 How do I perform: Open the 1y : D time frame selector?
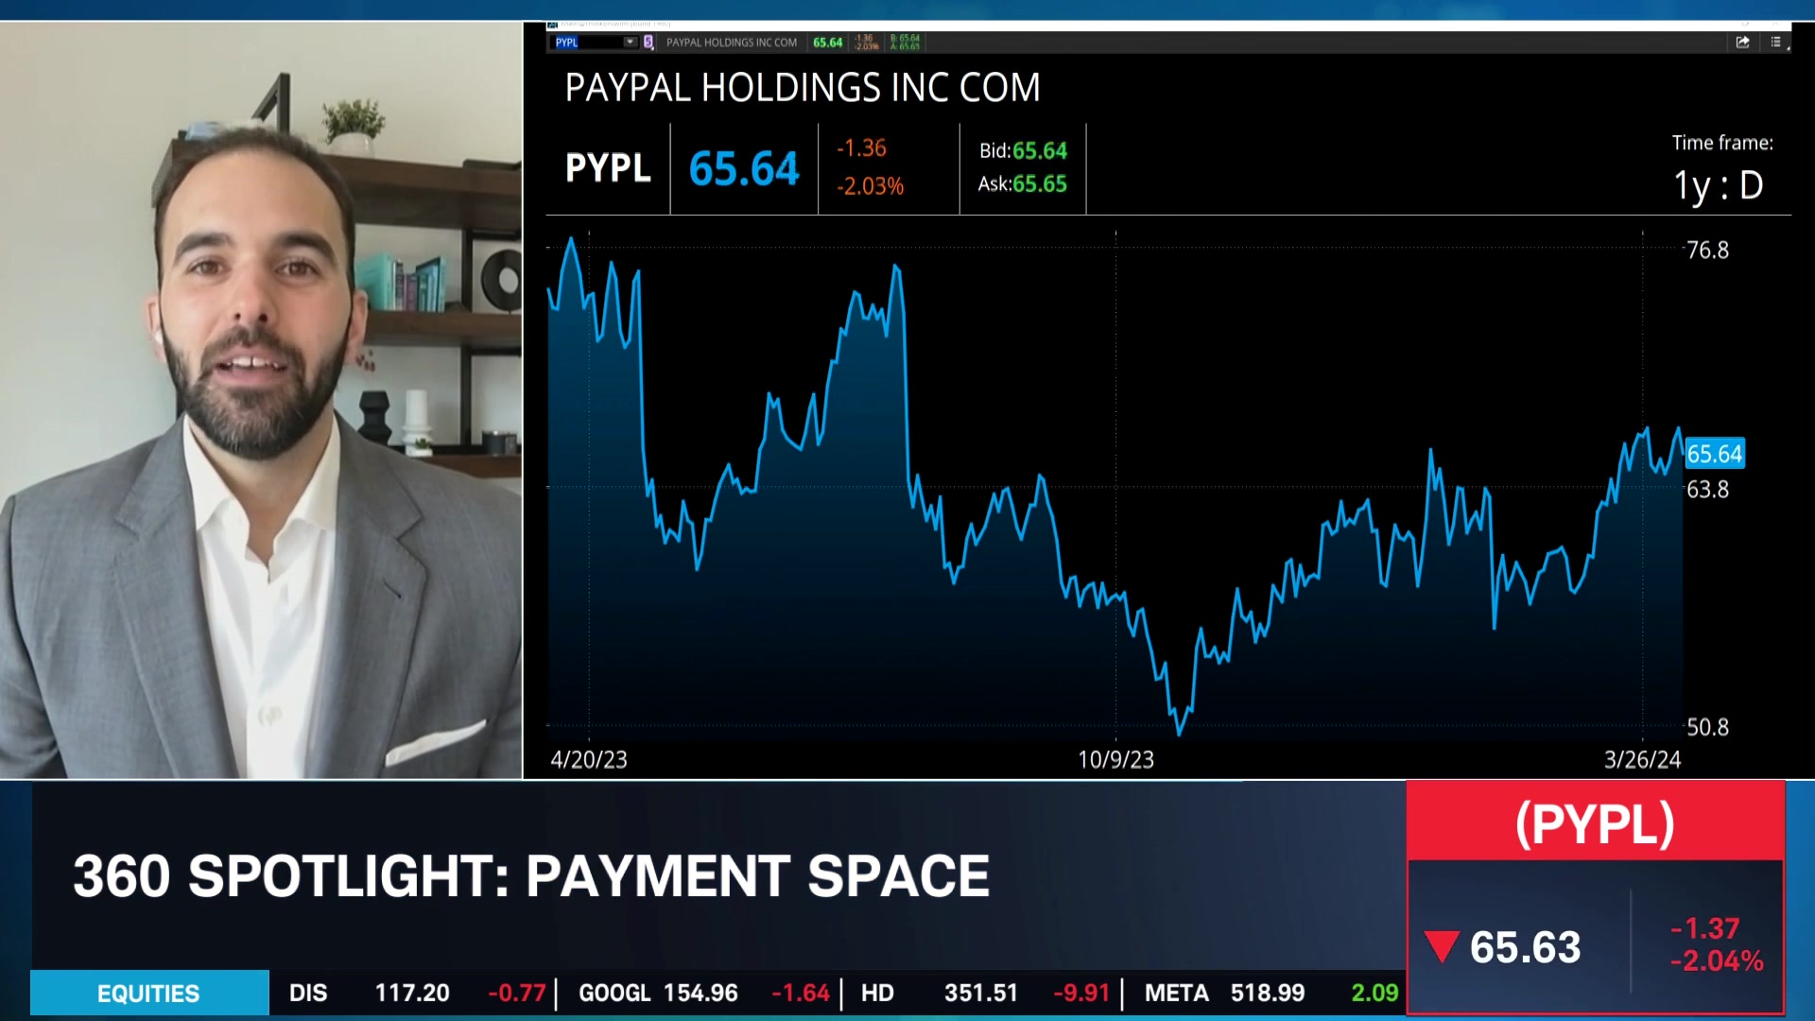(1718, 185)
